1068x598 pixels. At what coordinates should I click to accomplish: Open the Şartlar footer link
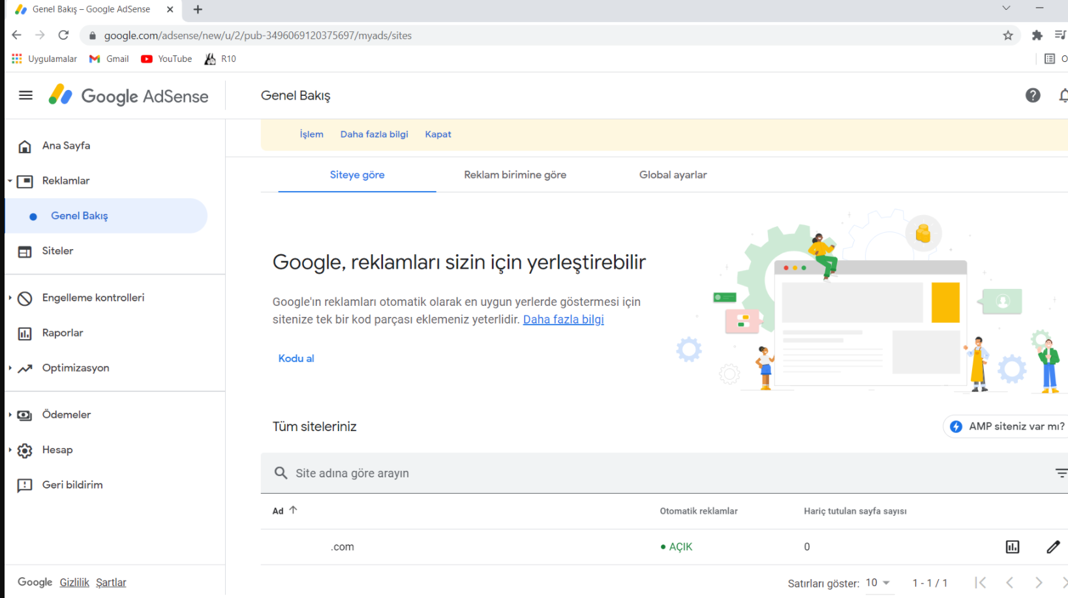pyautogui.click(x=111, y=582)
